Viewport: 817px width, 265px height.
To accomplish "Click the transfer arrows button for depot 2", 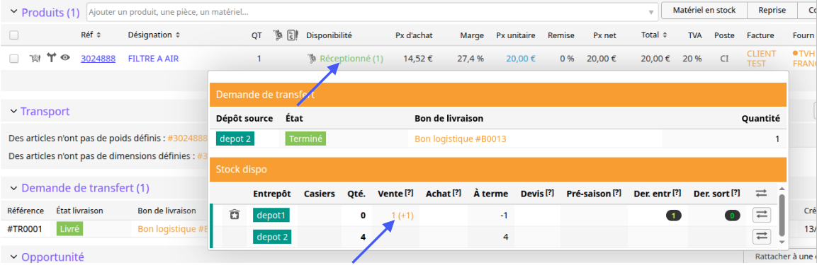I will tap(761, 237).
